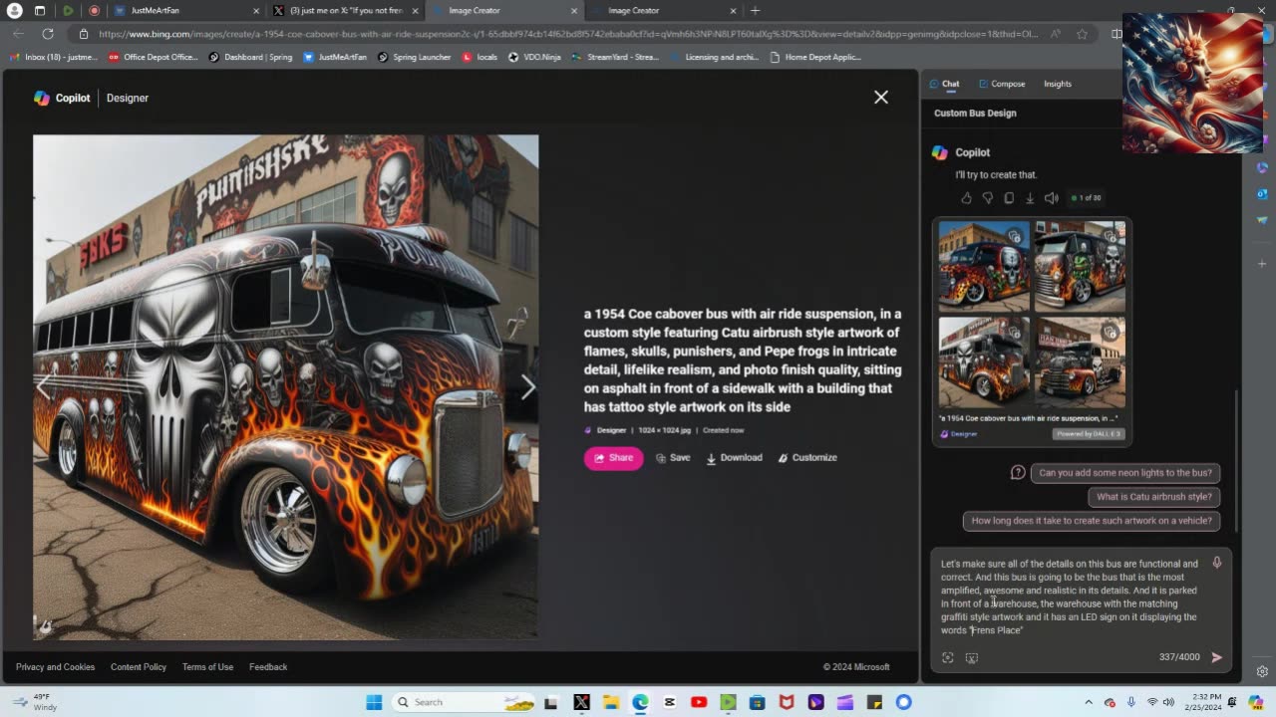The height and width of the screenshot is (717, 1276).
Task: Click into the chat message text box
Action: 1070,597
